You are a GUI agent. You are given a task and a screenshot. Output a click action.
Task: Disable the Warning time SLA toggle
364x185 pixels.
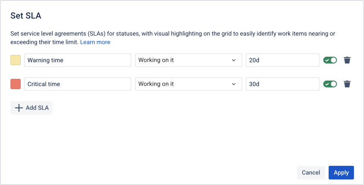[x=330, y=60]
